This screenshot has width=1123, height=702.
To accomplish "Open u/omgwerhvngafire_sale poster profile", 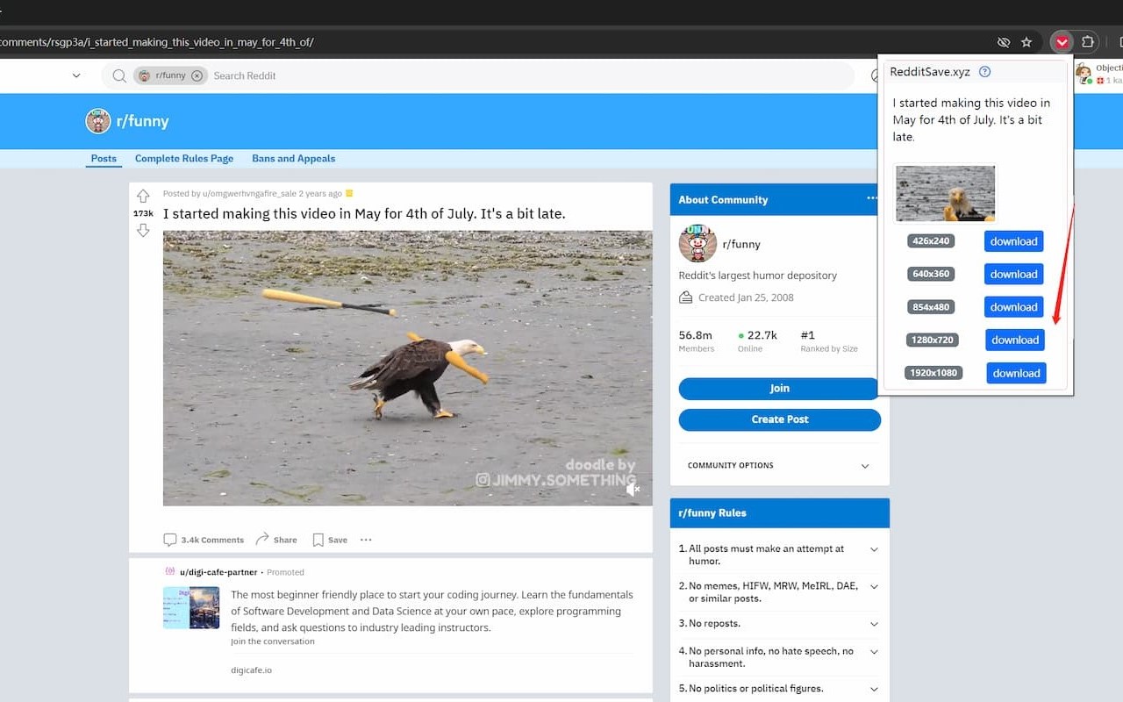I will click(x=249, y=193).
